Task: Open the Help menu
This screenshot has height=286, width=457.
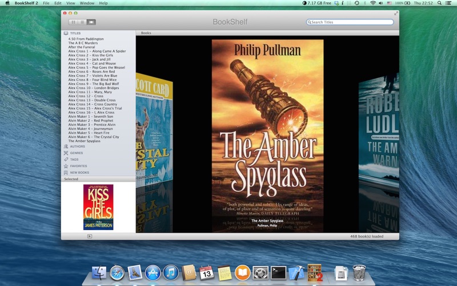Action: (103, 3)
